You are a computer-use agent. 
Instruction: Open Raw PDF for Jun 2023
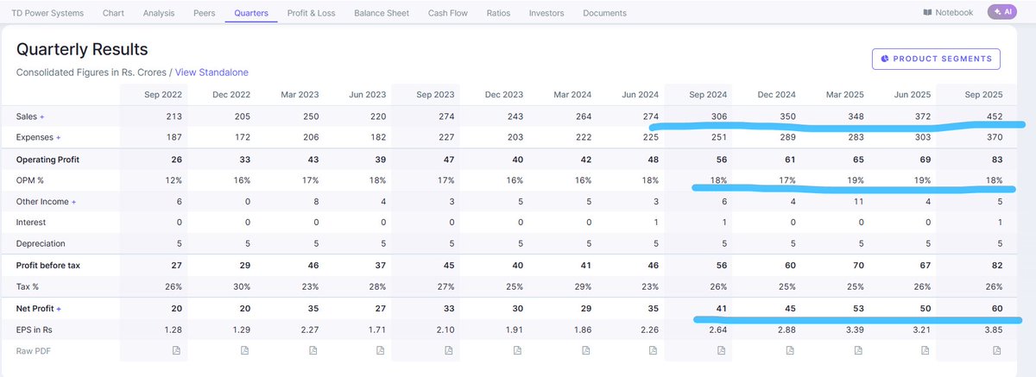pyautogui.click(x=380, y=351)
